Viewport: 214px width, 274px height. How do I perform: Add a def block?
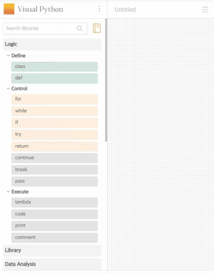[x=55, y=78]
